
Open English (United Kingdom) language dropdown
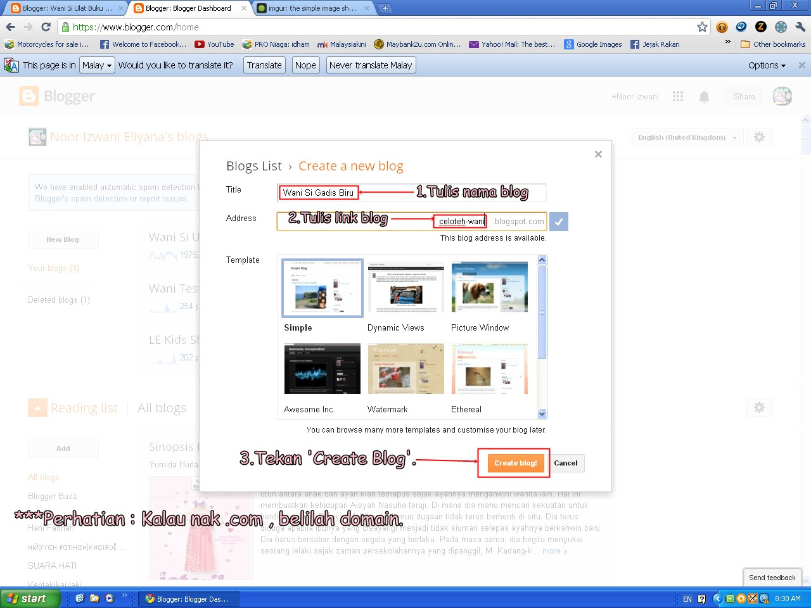[x=687, y=137]
